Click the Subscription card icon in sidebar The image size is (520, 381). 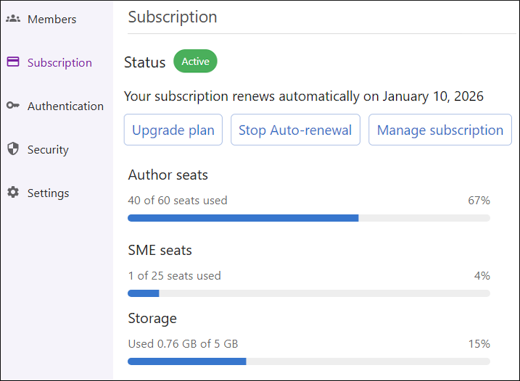click(13, 62)
